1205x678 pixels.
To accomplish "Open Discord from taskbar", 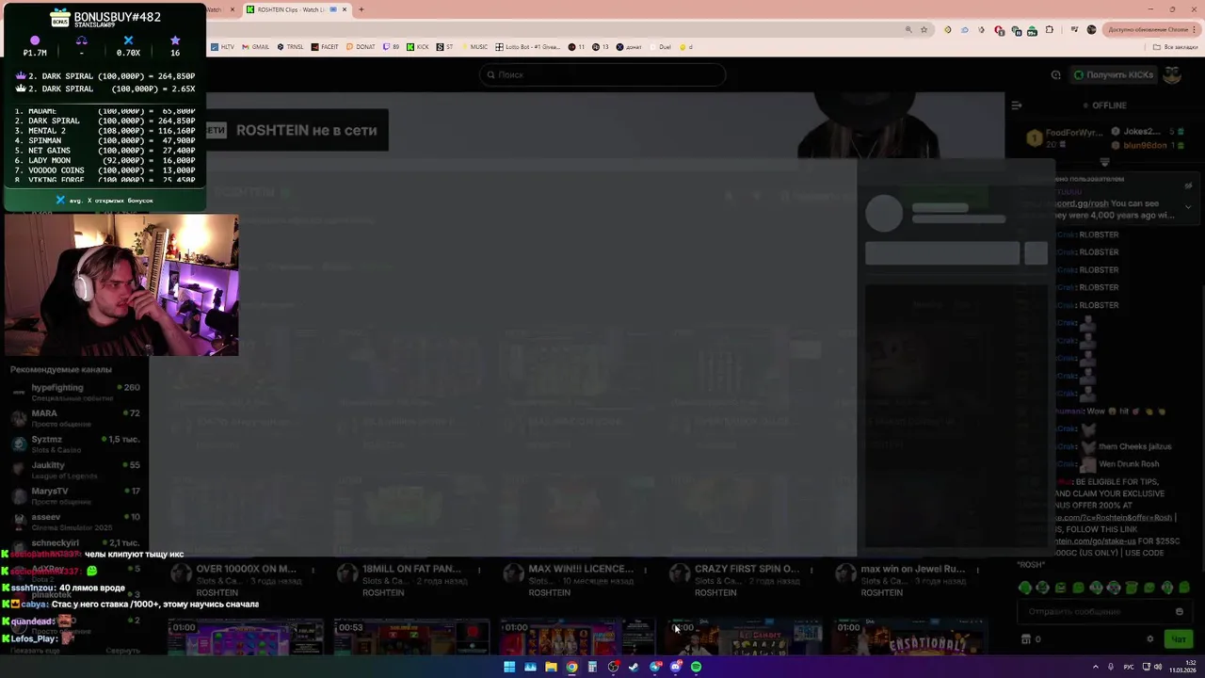I will pyautogui.click(x=676, y=667).
